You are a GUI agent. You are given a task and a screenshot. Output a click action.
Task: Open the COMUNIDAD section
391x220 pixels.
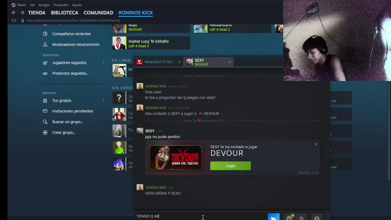coord(98,13)
